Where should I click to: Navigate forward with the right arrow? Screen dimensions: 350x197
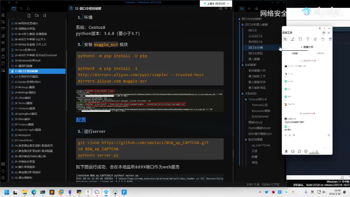point(17,2)
